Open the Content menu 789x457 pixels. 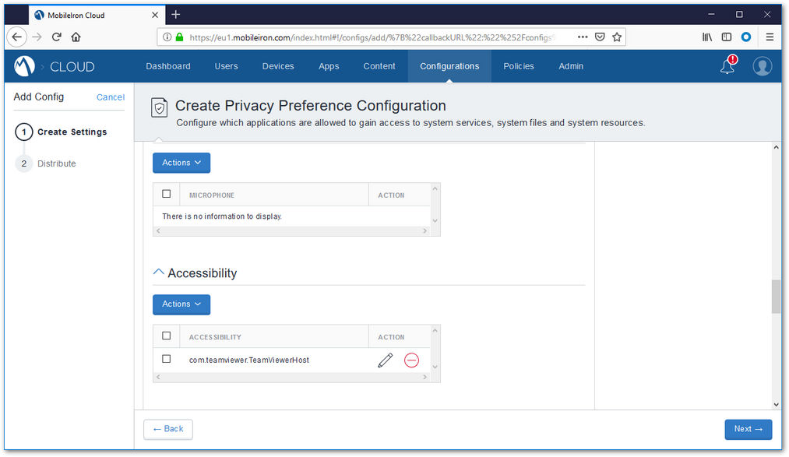point(379,66)
